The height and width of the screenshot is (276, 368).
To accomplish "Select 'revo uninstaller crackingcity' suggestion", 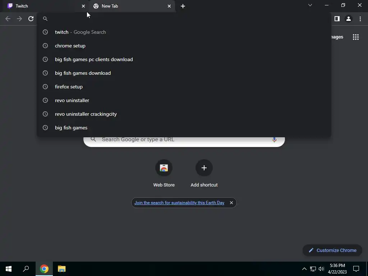I will [x=184, y=114].
